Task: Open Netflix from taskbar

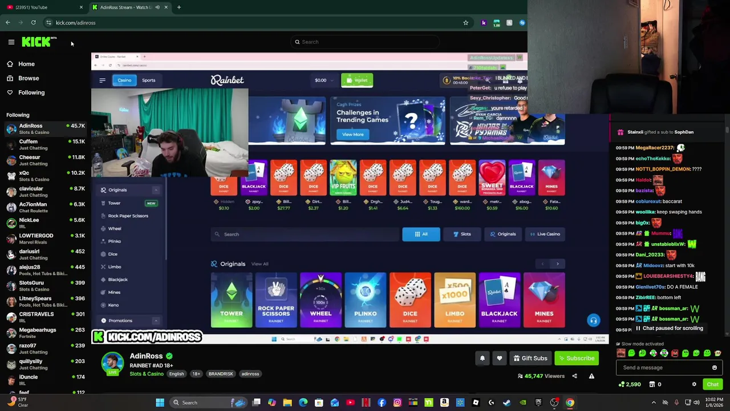Action: tap(366, 402)
